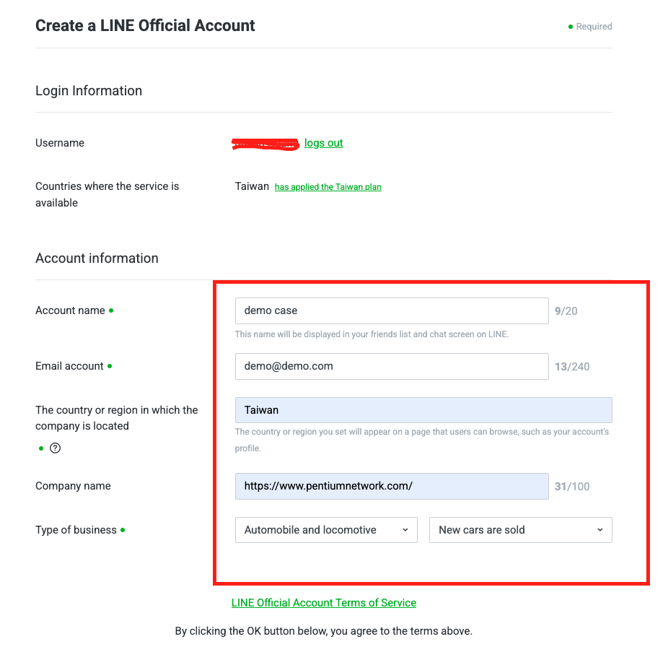
Task: Click the help question mark icon
Action: (x=55, y=448)
